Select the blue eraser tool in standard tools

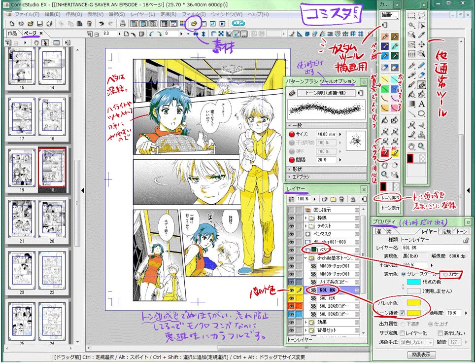[421, 75]
